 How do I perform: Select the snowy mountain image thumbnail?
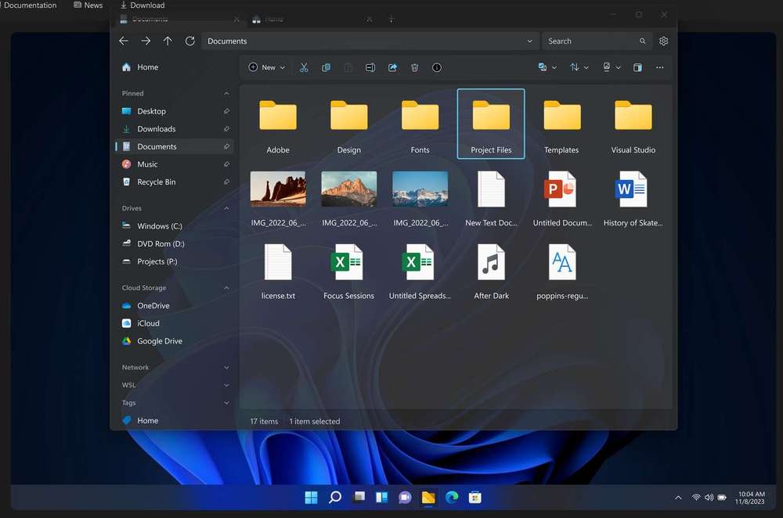coord(420,189)
